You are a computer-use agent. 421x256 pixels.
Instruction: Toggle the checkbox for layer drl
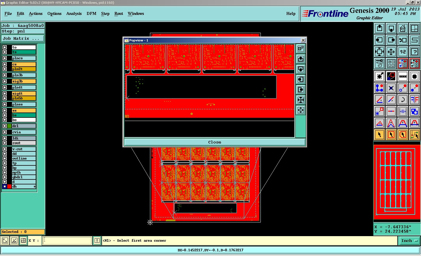[5, 126]
